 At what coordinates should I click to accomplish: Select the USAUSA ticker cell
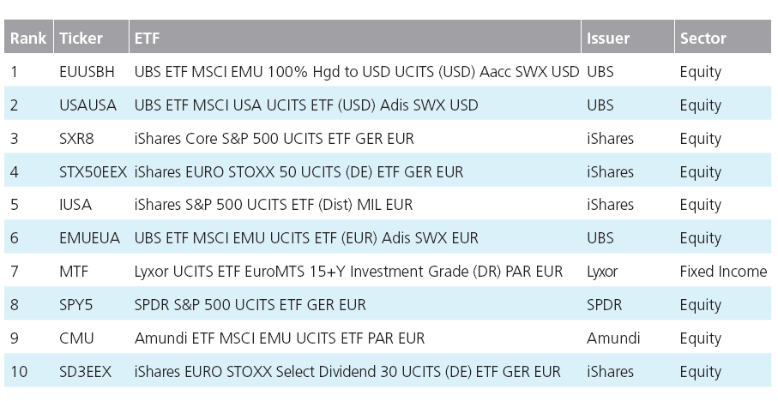click(x=87, y=105)
